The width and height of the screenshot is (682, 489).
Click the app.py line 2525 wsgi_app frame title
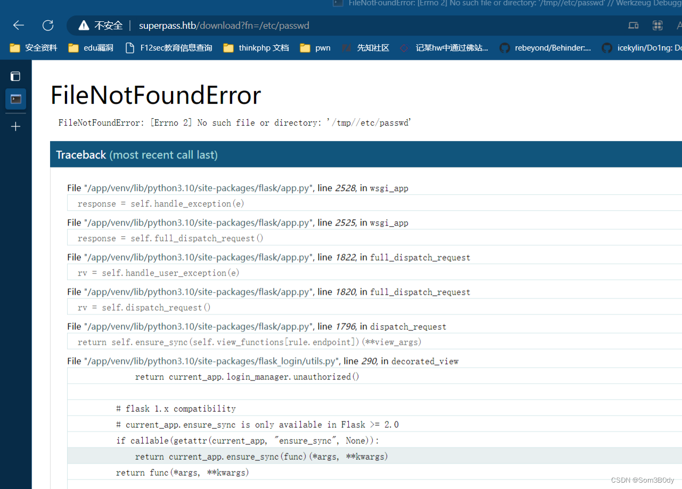(237, 223)
